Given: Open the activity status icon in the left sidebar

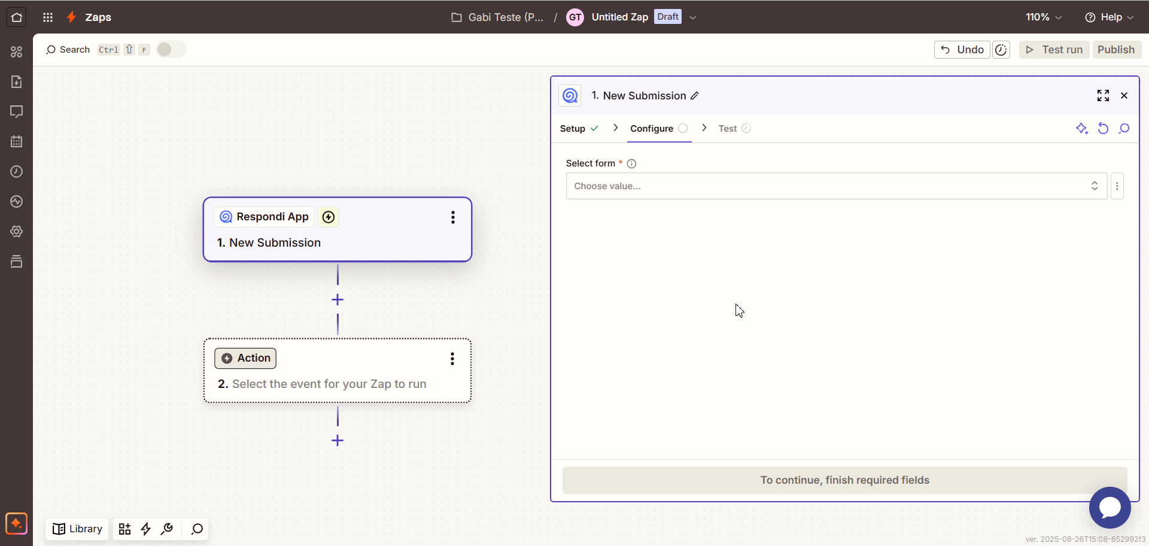Looking at the screenshot, I should [x=17, y=201].
